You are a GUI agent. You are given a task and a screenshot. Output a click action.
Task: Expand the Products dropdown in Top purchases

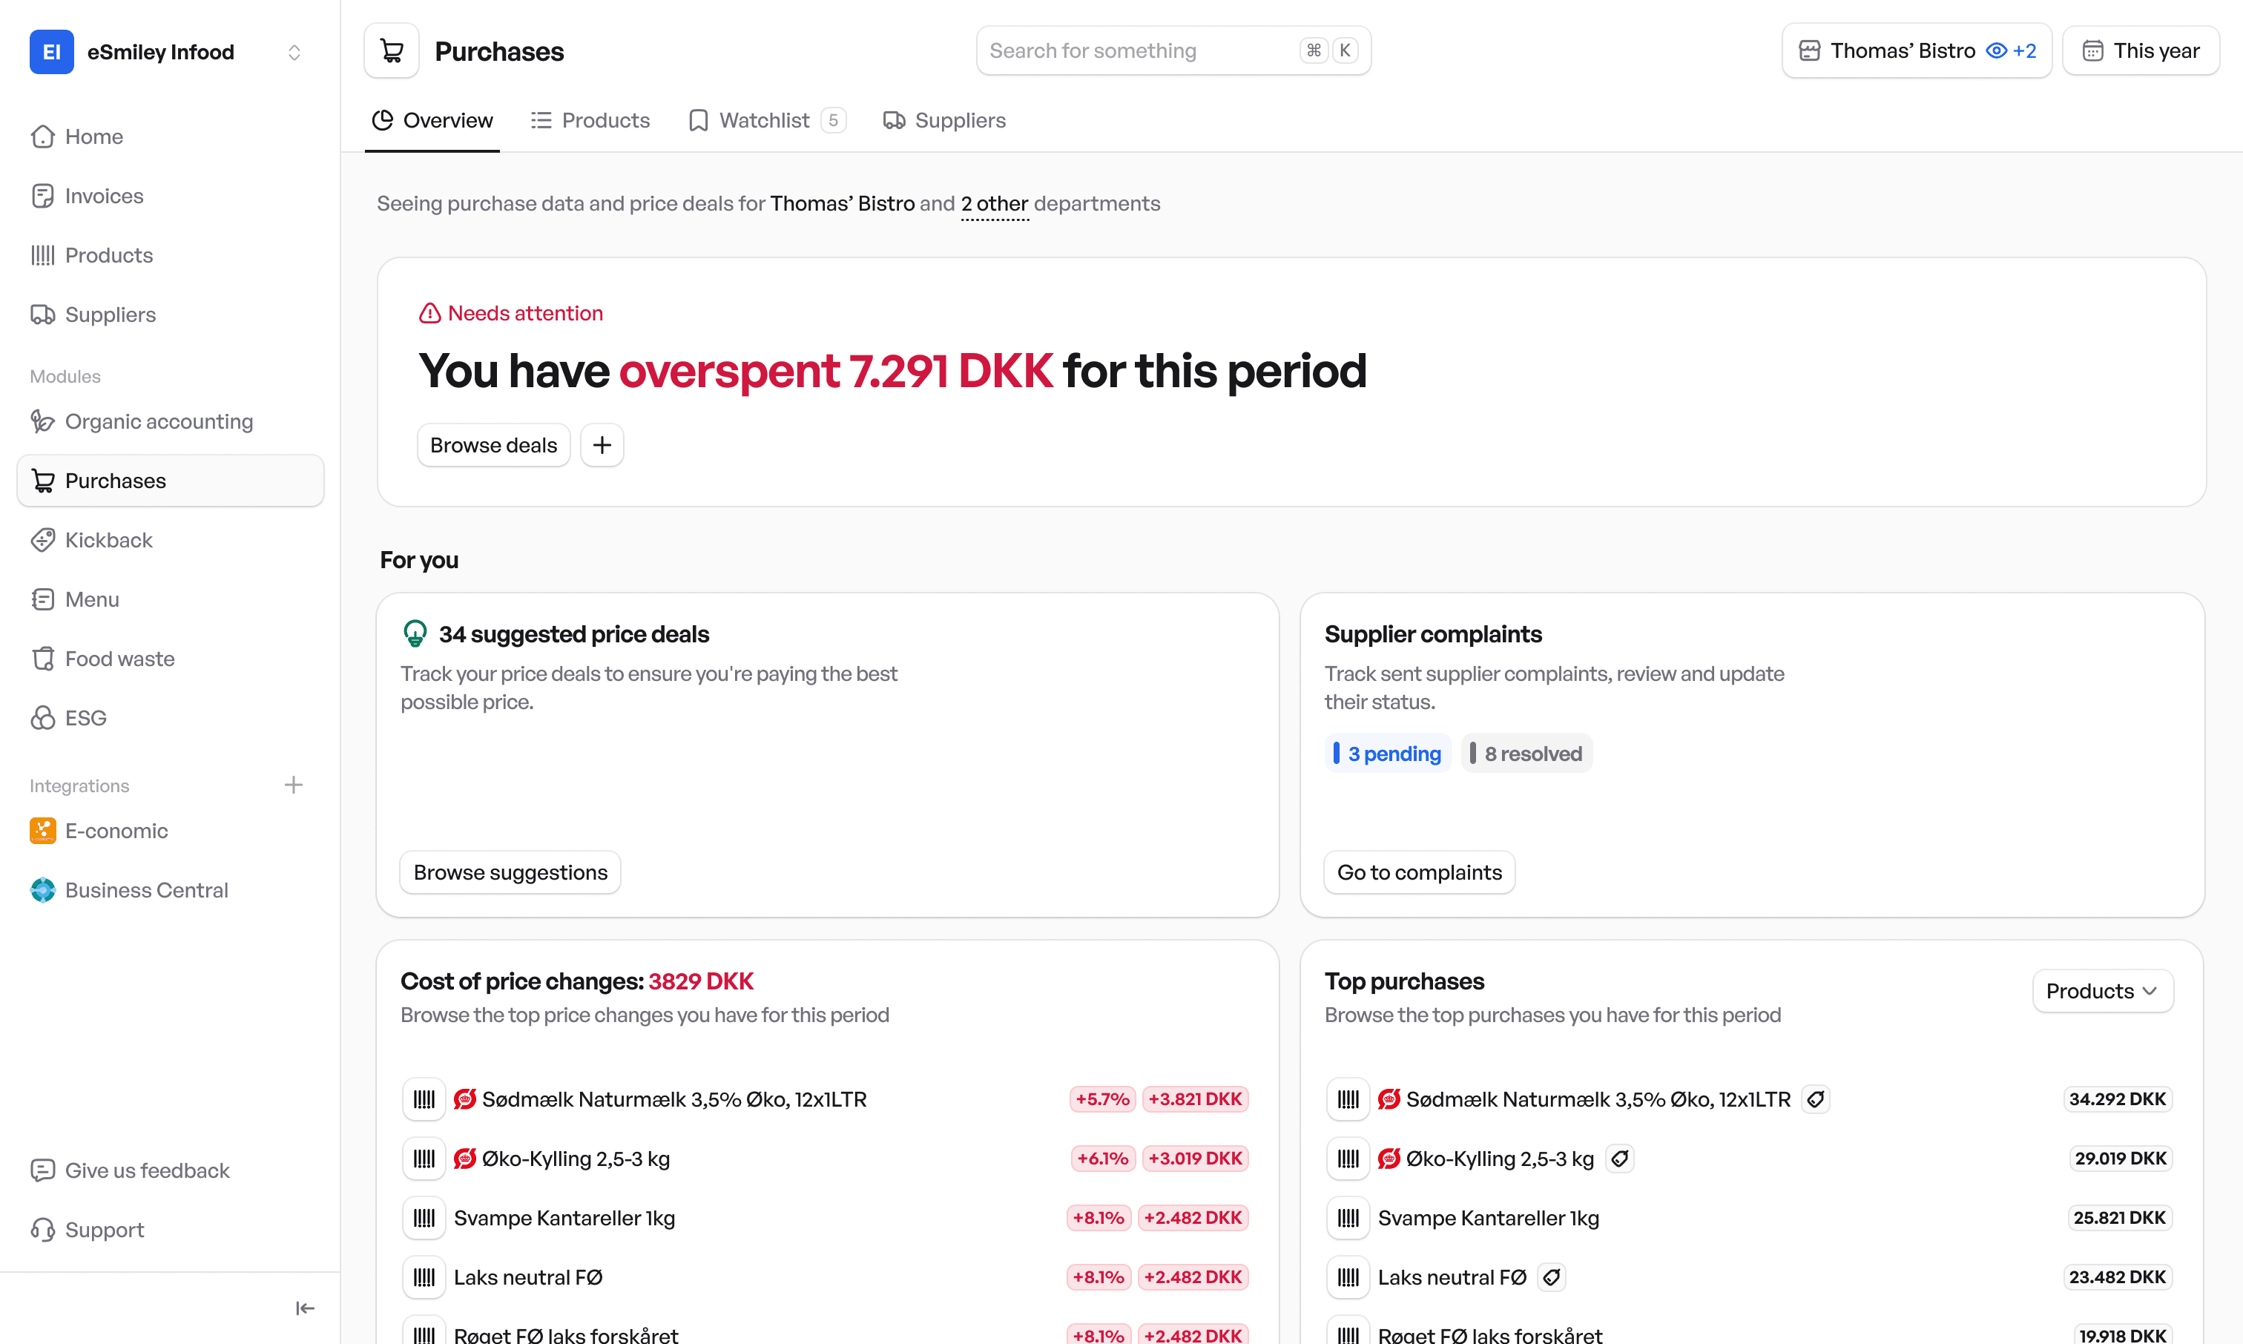pos(2102,991)
